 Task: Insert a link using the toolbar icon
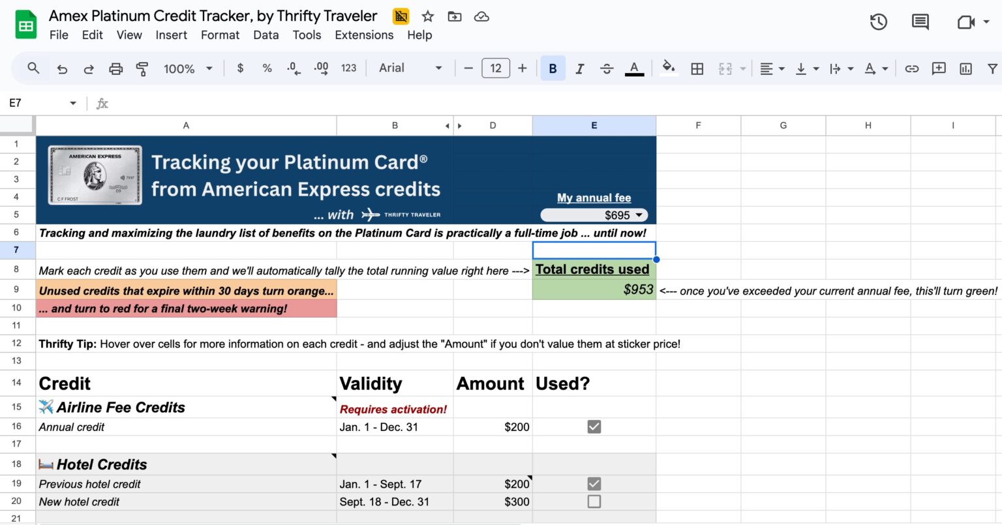click(x=912, y=68)
